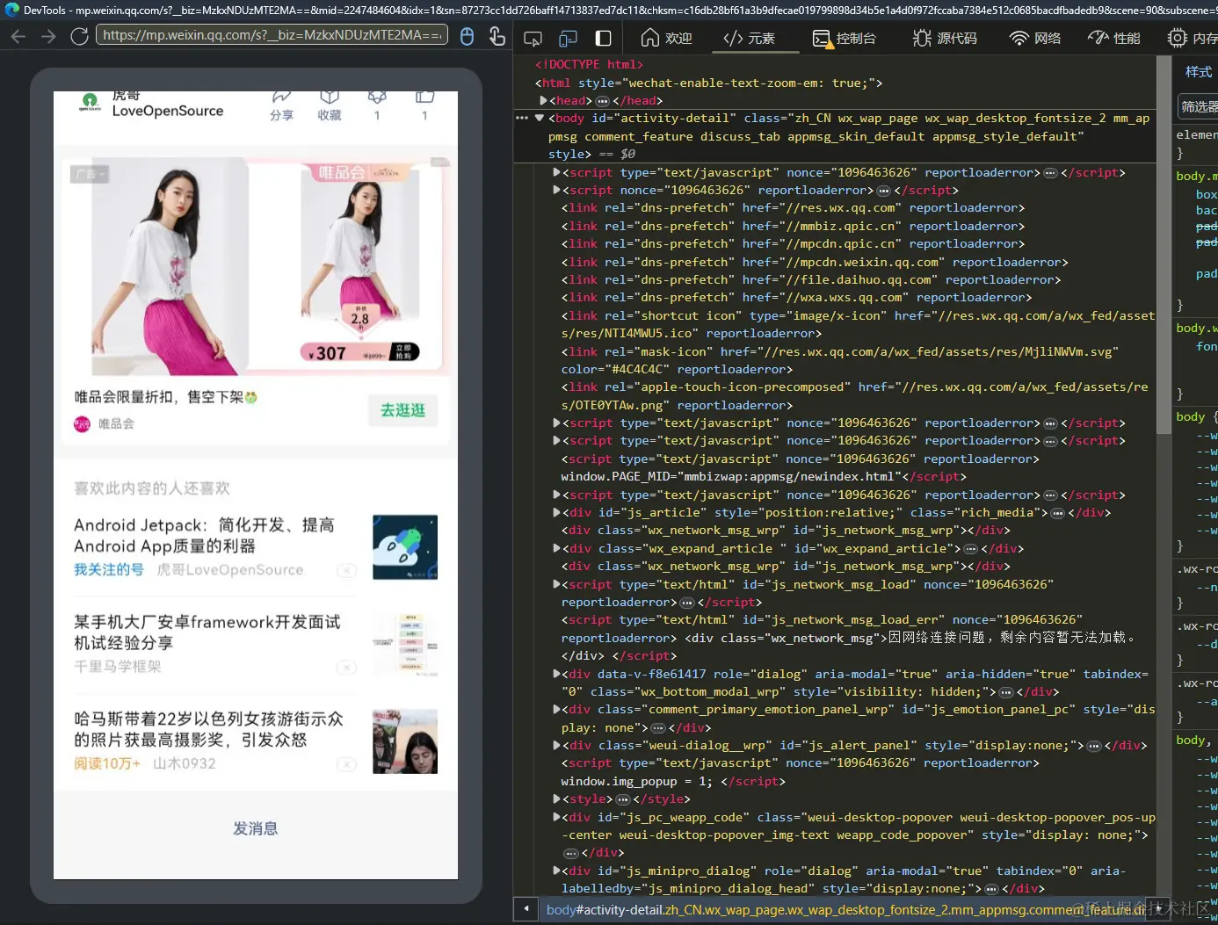Tap the thumbs-up like icon
This screenshot has height=925, width=1218.
[x=425, y=105]
